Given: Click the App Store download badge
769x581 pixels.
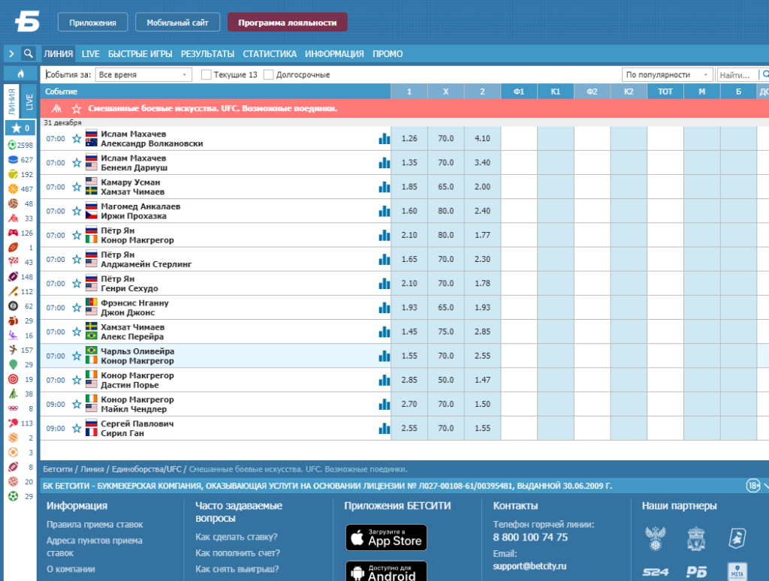Looking at the screenshot, I should tap(387, 538).
